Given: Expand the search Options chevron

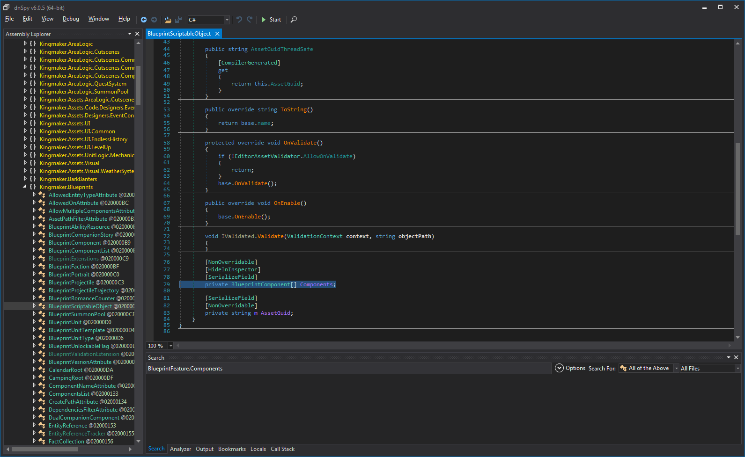Looking at the screenshot, I should coord(559,368).
